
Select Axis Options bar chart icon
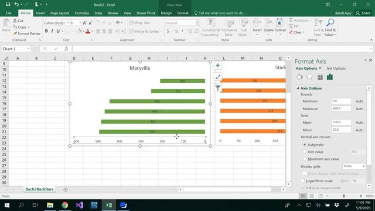[x=330, y=77]
